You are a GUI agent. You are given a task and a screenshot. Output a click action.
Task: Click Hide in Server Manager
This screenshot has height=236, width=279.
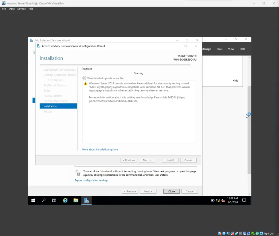coord(235,81)
